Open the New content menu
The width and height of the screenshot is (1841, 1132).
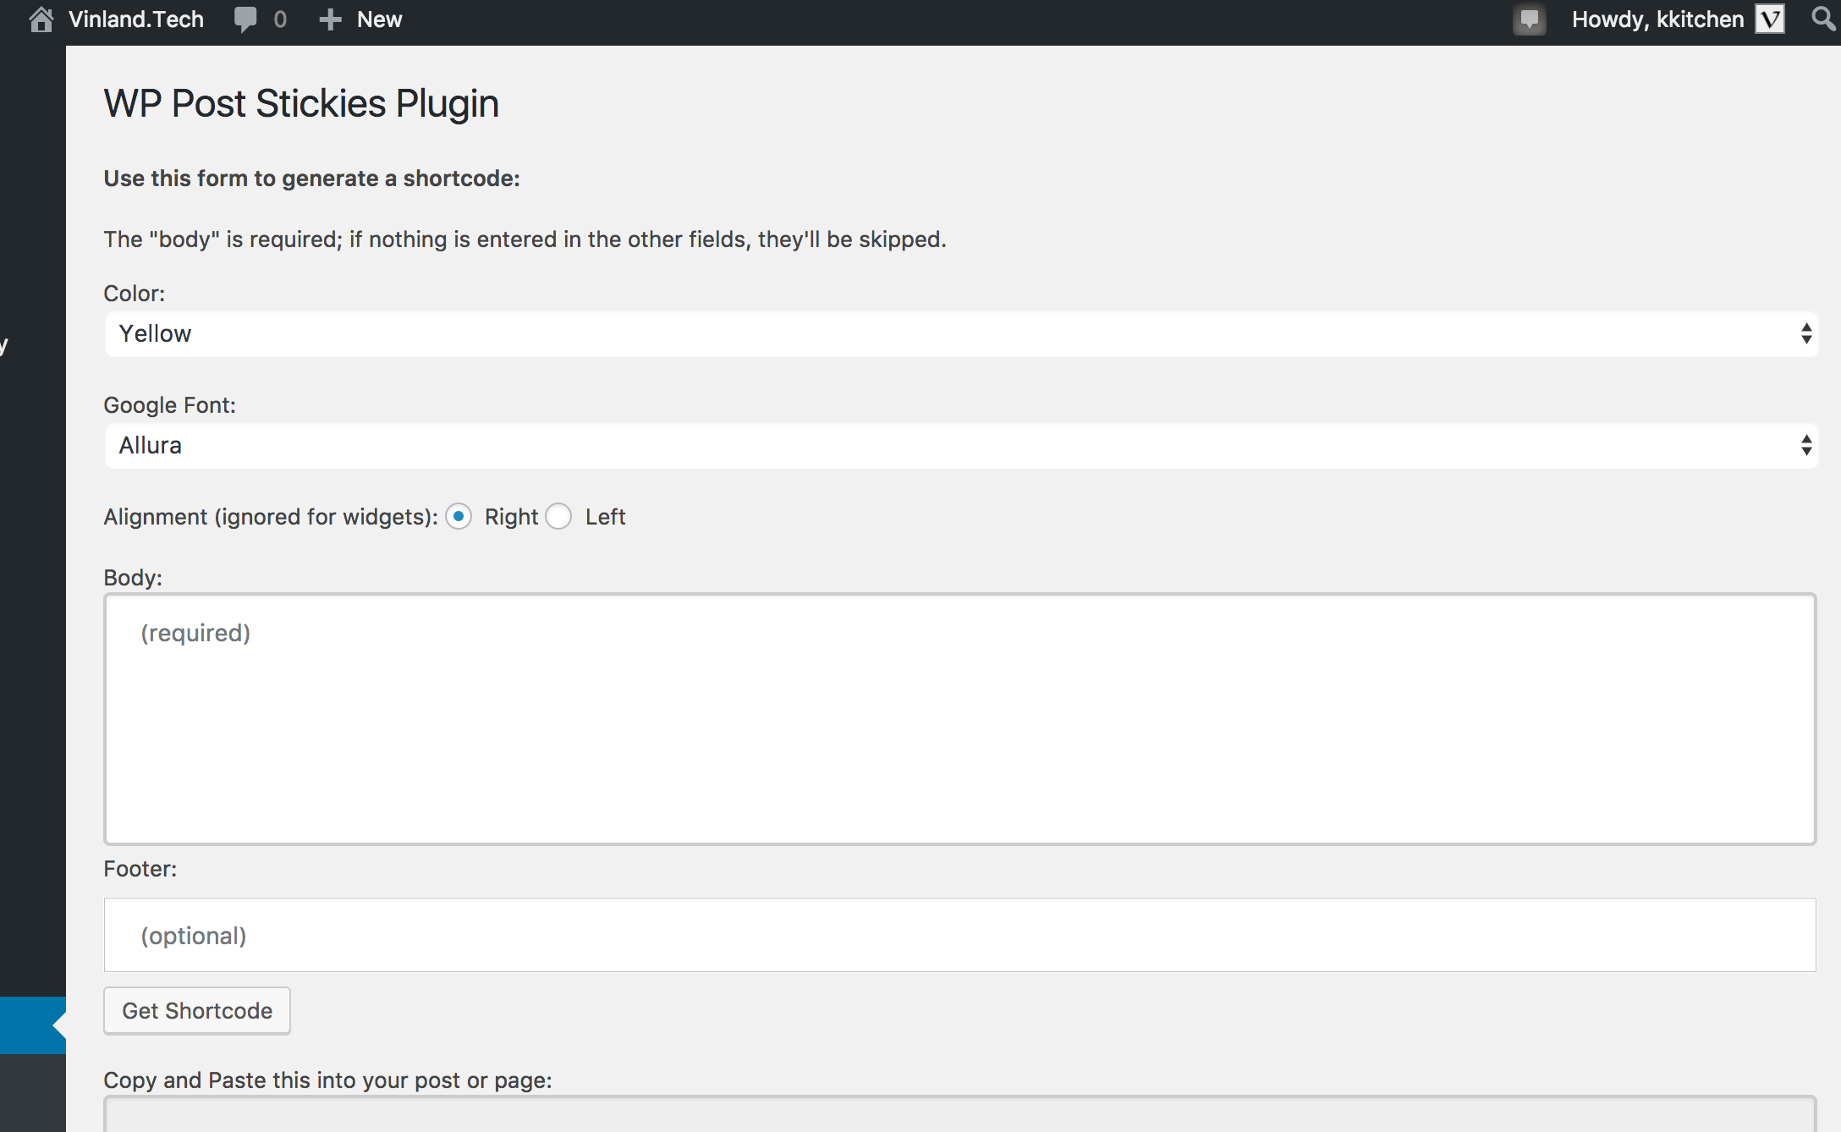coord(379,19)
